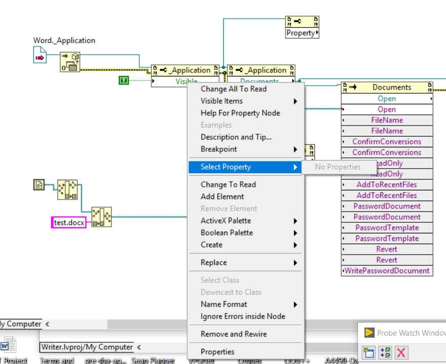Expand the Create submenu
The width and height of the screenshot is (446, 364).
[x=246, y=245]
